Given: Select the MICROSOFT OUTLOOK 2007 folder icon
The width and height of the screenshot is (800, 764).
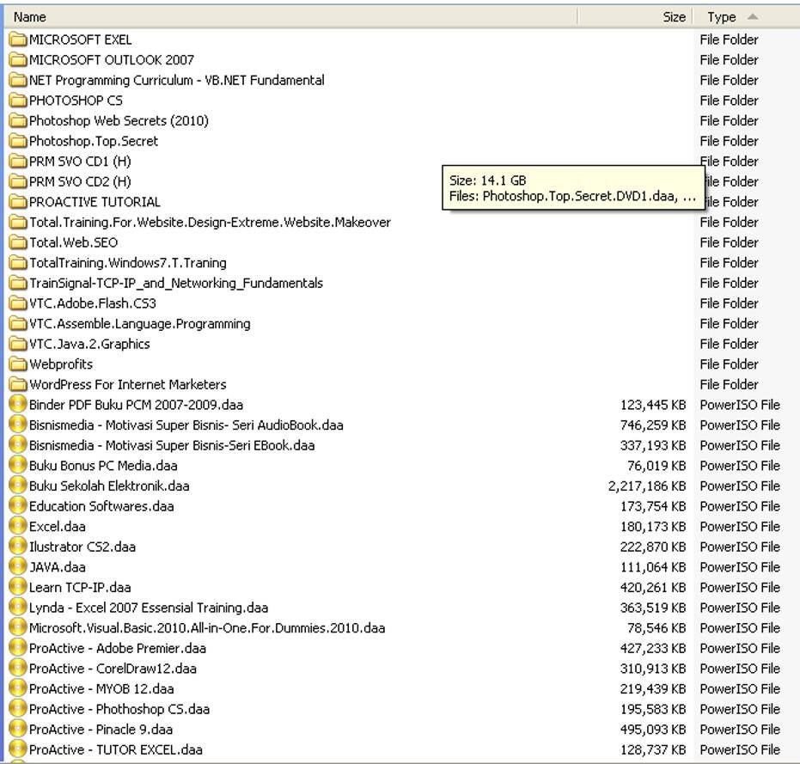Looking at the screenshot, I should coord(18,59).
